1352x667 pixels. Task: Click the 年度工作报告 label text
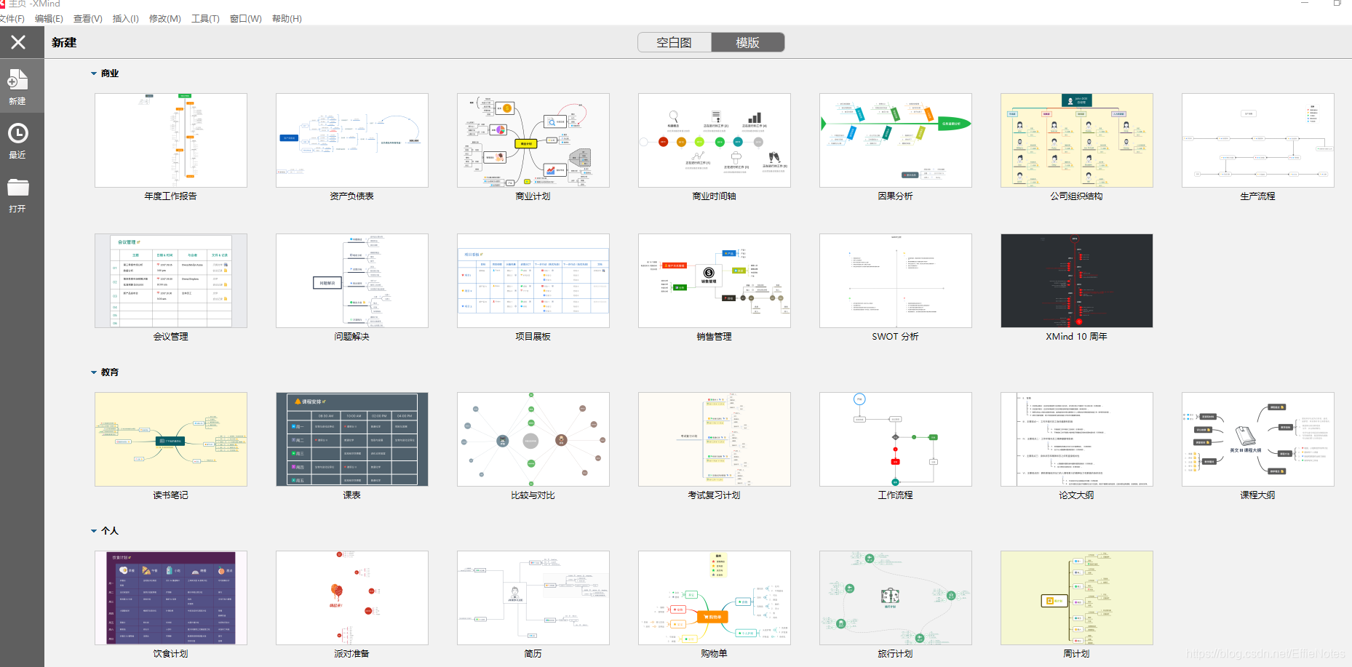coord(171,196)
